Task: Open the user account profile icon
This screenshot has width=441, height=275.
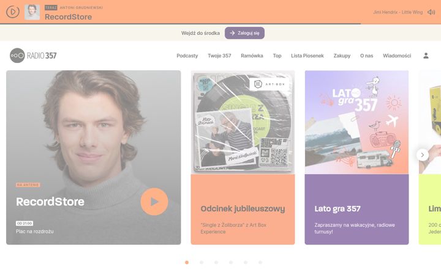Action: pos(426,56)
